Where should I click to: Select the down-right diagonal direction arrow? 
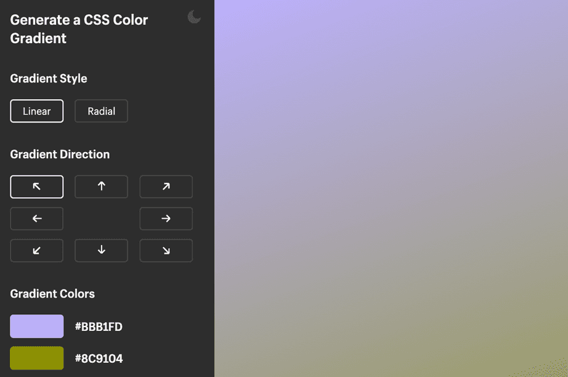(x=166, y=251)
